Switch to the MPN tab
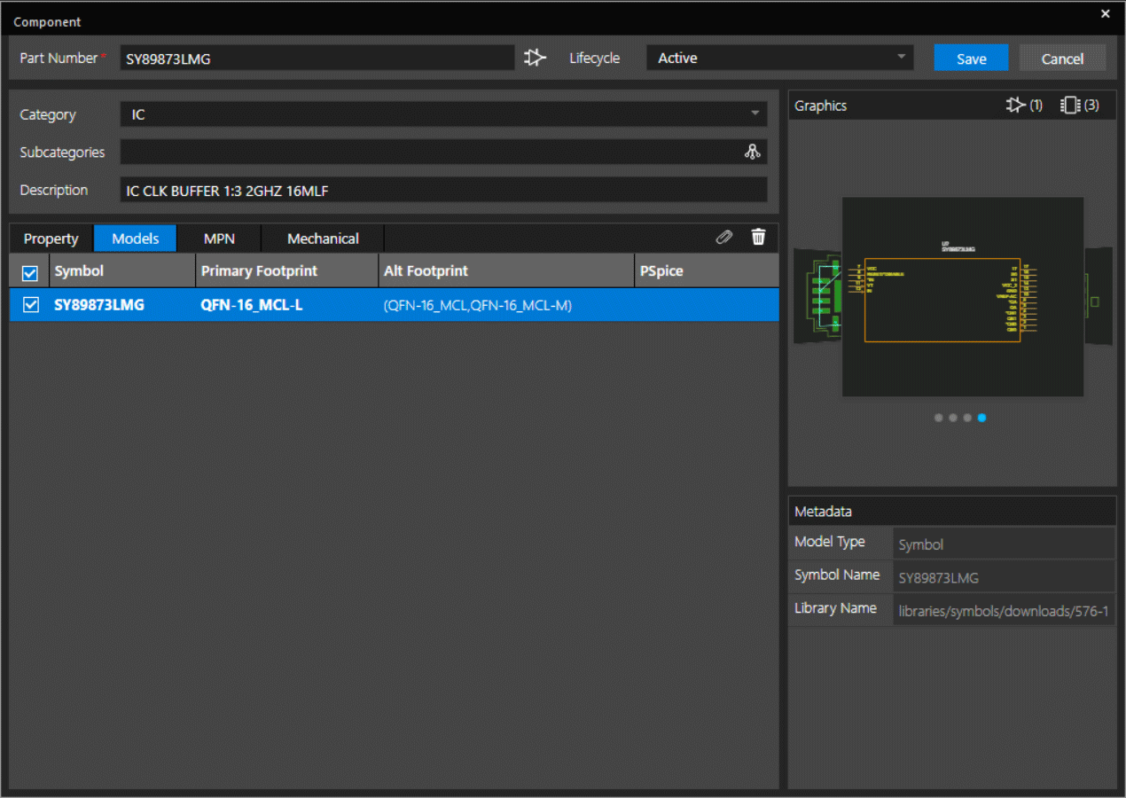Screen dimensions: 1126x798 click(x=218, y=239)
